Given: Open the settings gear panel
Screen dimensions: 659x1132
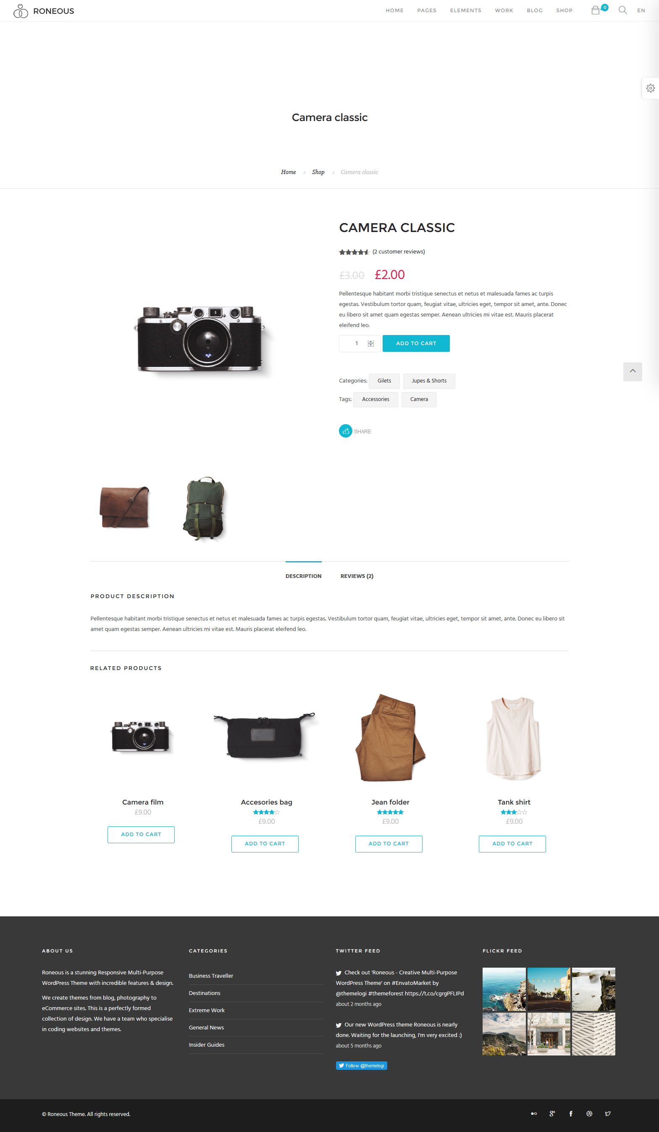Looking at the screenshot, I should (651, 88).
